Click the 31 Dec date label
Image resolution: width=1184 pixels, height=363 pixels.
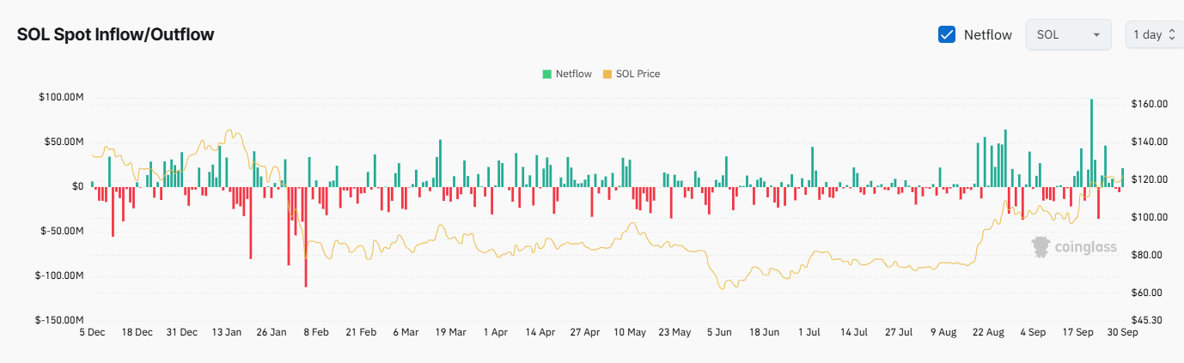point(182,332)
